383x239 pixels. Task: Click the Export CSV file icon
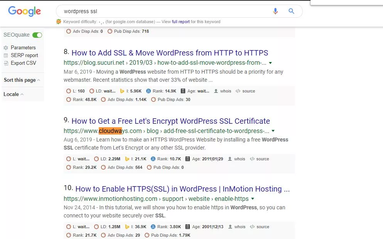coord(6,63)
